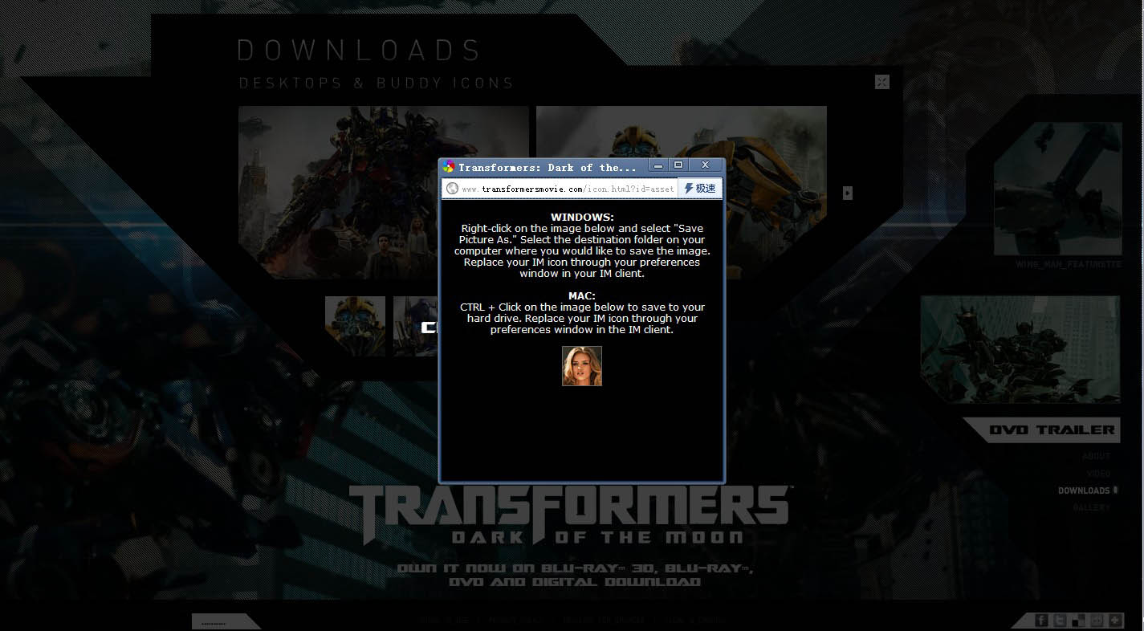The width and height of the screenshot is (1144, 631).
Task: Maximize the Transformers popup window
Action: [x=678, y=165]
